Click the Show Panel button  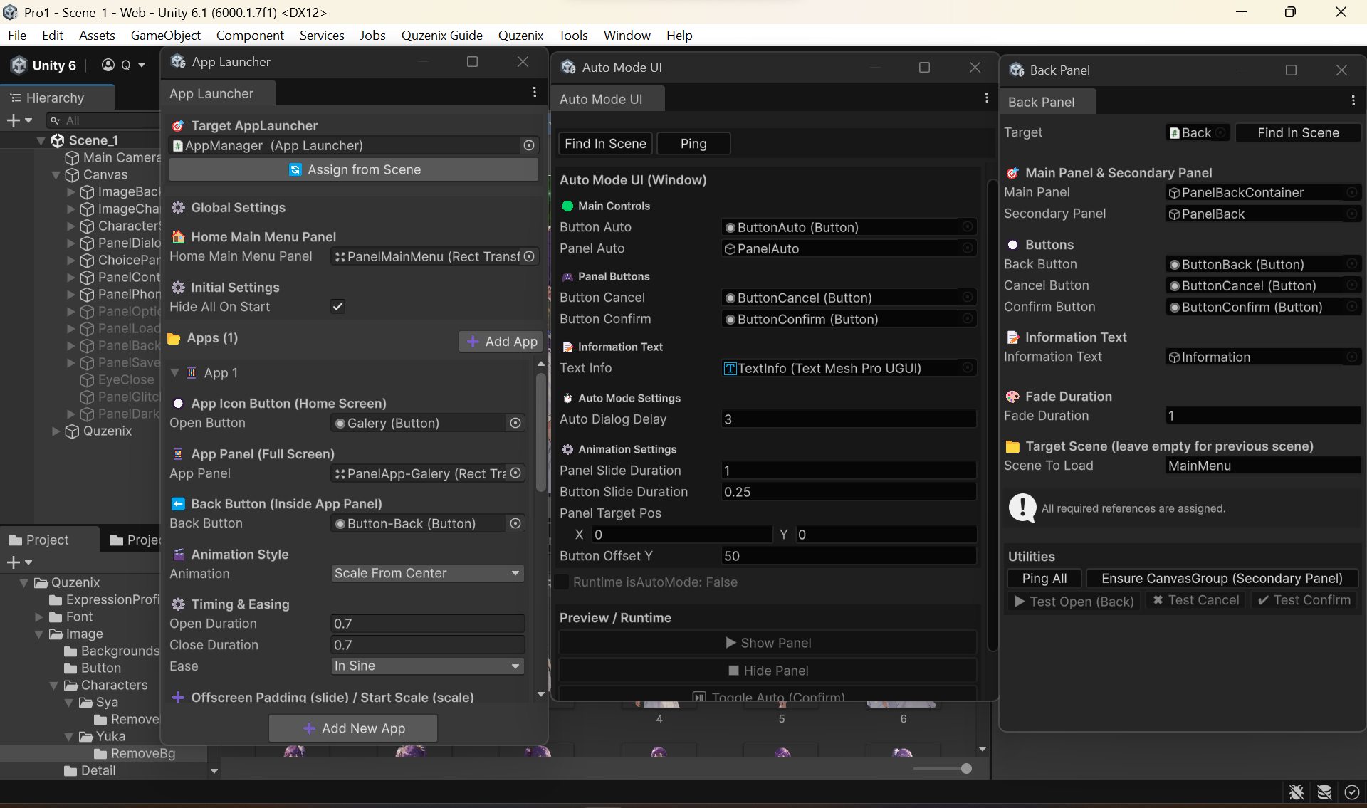coord(768,642)
